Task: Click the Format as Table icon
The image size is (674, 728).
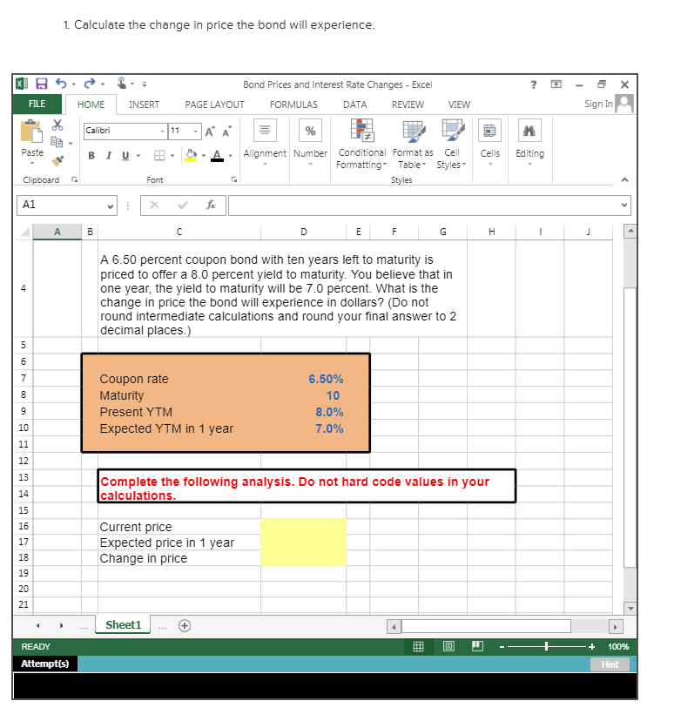Action: (x=413, y=131)
